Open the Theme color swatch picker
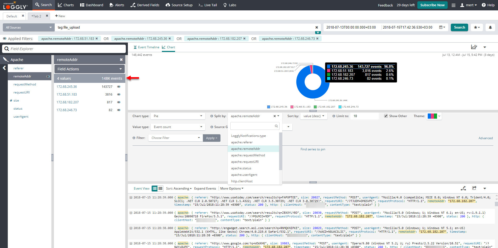 point(434,116)
